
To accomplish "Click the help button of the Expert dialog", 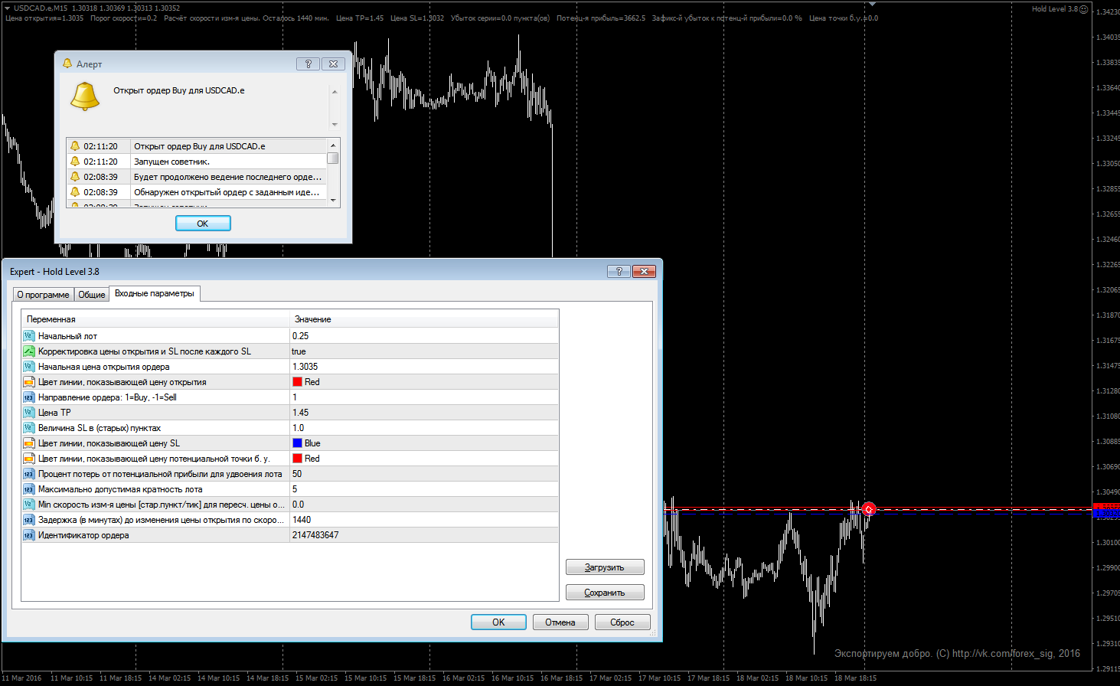I will coord(619,271).
